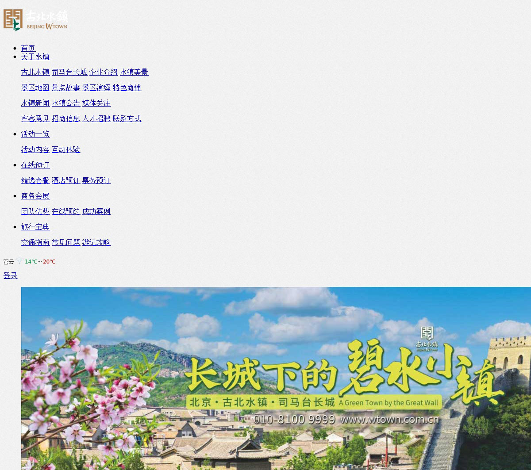Screen dimensions: 531x470
Task: Open the 招商信息 link
Action: [66, 118]
